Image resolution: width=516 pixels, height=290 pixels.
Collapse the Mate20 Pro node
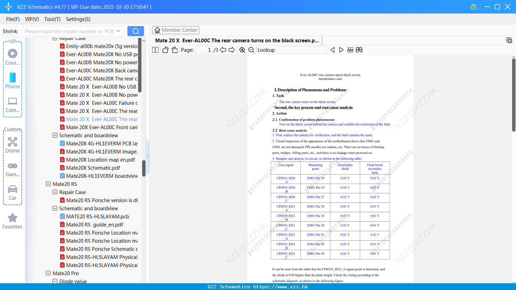click(48, 273)
